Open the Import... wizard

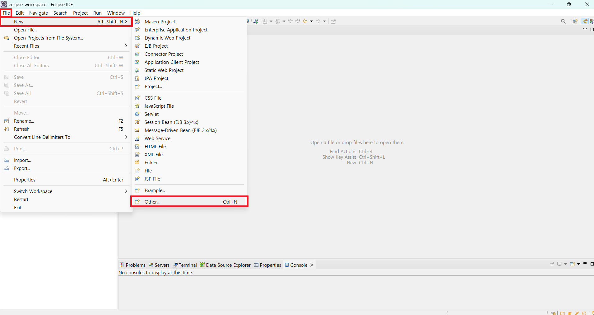coord(66,160)
